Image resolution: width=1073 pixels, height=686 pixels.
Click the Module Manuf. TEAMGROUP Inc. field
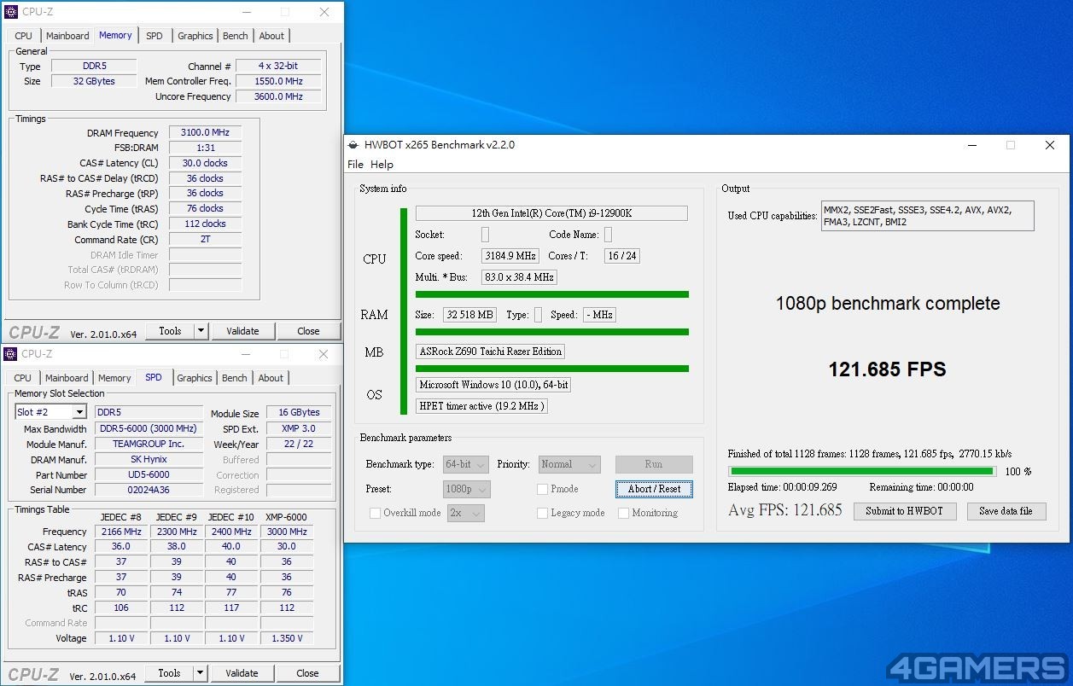point(149,444)
